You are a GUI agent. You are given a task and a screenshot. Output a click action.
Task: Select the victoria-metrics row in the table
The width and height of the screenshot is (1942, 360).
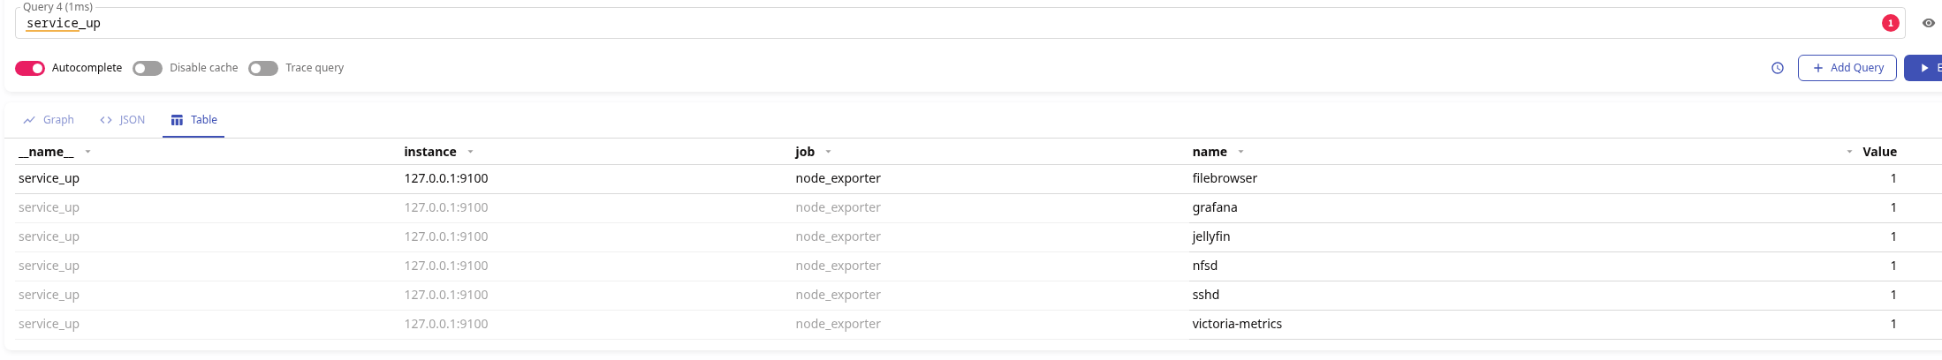tap(1236, 324)
